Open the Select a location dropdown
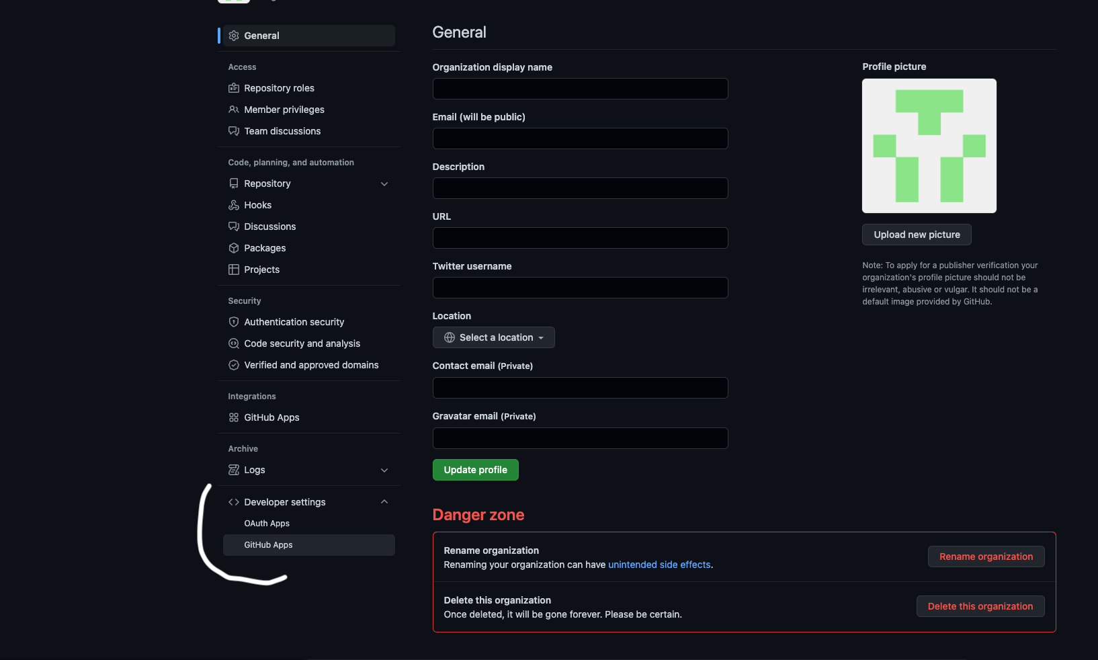Image resolution: width=1098 pixels, height=660 pixels. [493, 337]
